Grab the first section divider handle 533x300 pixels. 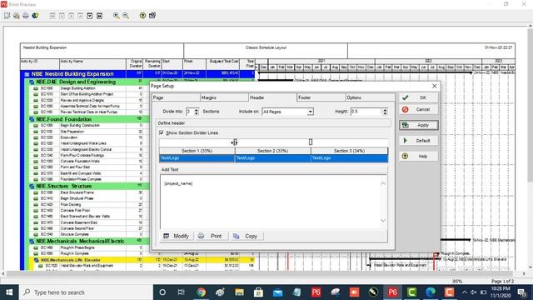pyautogui.click(x=235, y=142)
